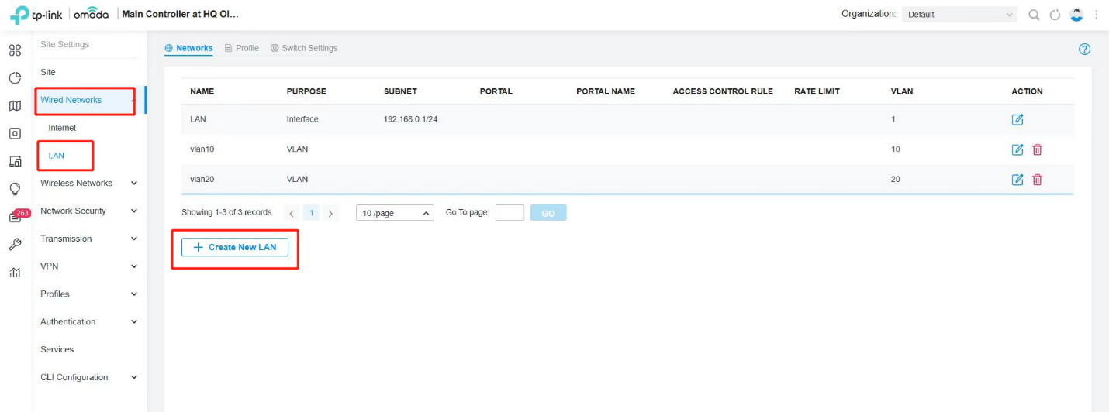The image size is (1109, 412).
Task: Click the GO page button
Action: 548,213
